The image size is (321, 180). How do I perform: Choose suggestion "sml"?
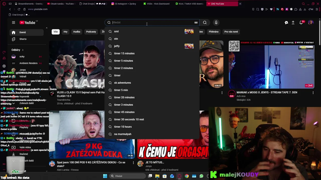(152, 31)
